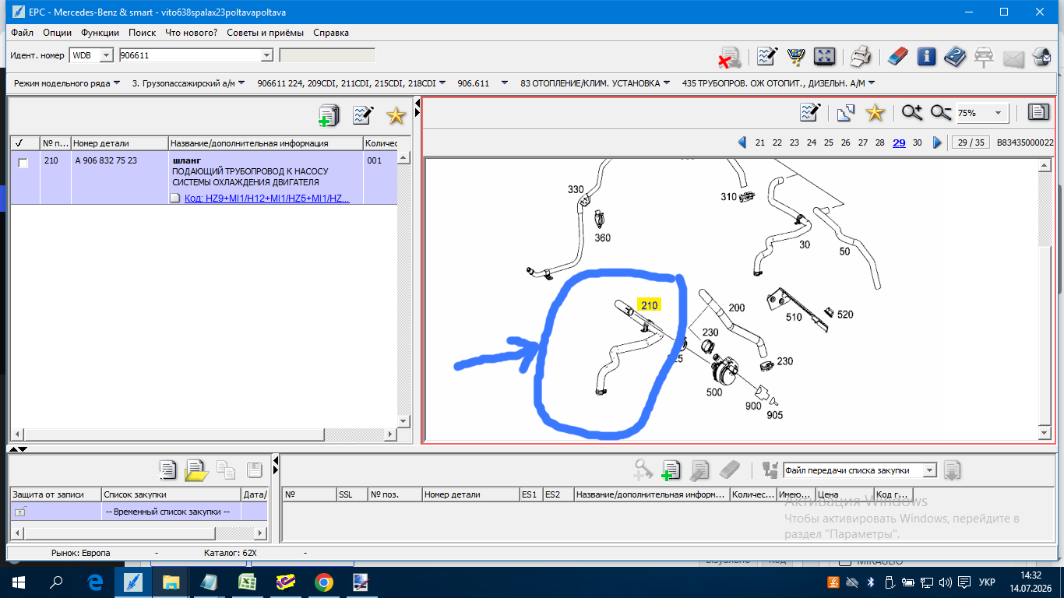Open the shopping basket icon

[796, 57]
